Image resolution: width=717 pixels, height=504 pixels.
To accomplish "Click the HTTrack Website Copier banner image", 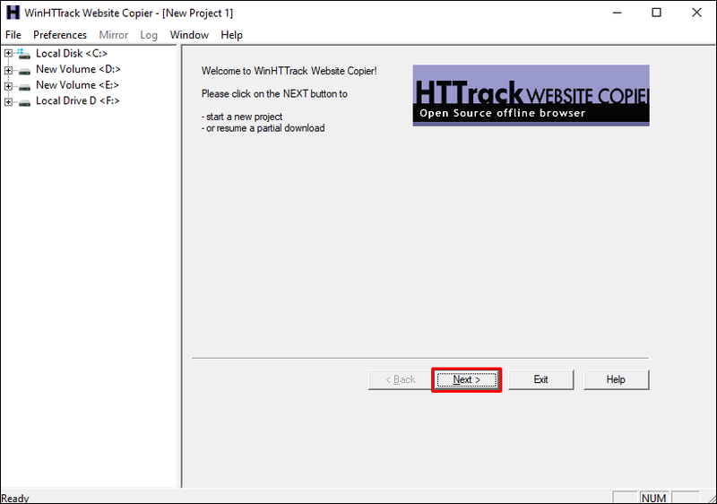I will [x=531, y=95].
